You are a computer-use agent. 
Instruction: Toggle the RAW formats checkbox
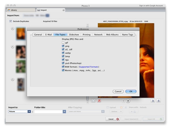tap(63, 67)
